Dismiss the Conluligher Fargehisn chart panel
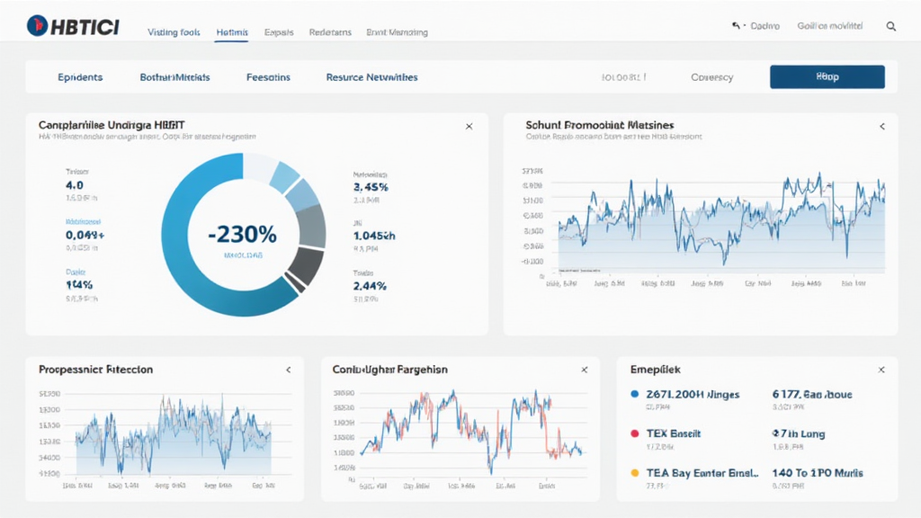This screenshot has width=921, height=518. [585, 370]
